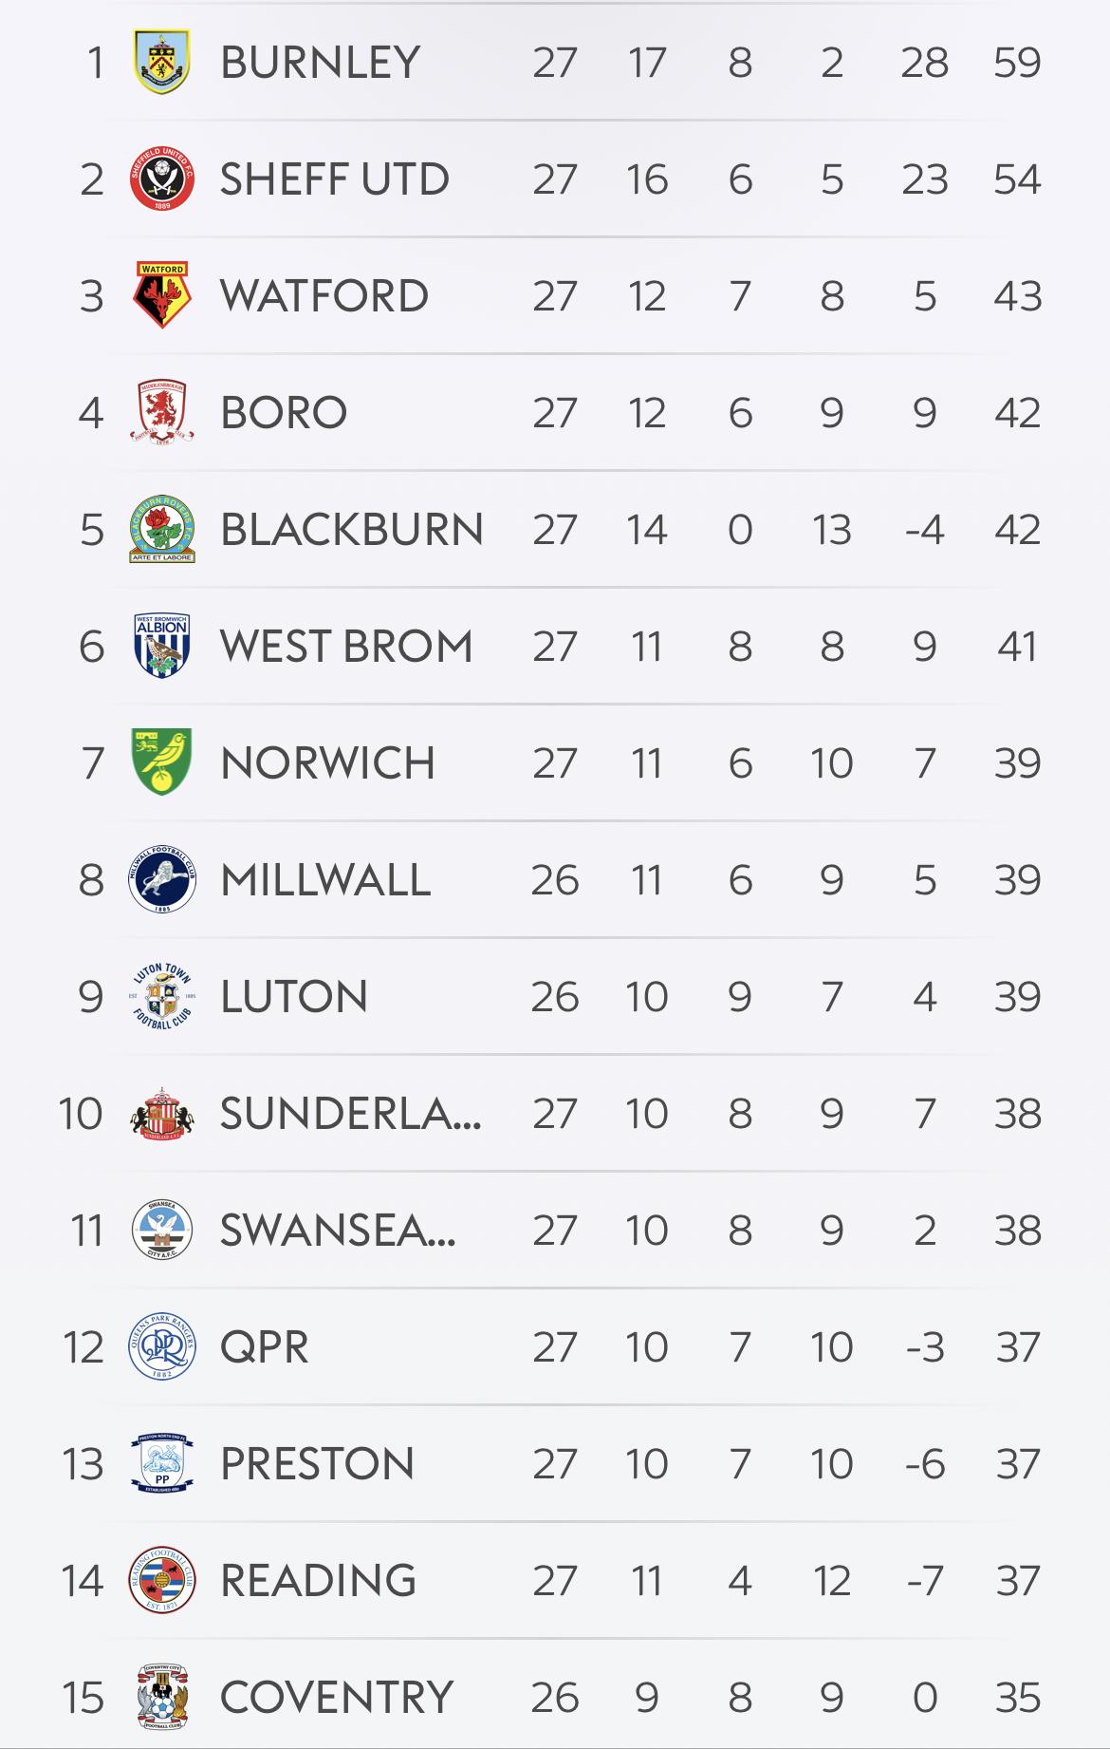The image size is (1110, 1749).
Task: Open the SHEFF UTD team name
Action: coord(335,179)
